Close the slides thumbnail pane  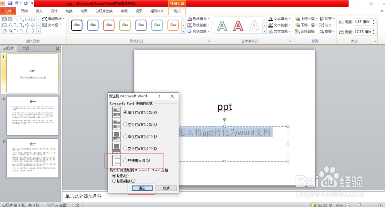[57, 48]
